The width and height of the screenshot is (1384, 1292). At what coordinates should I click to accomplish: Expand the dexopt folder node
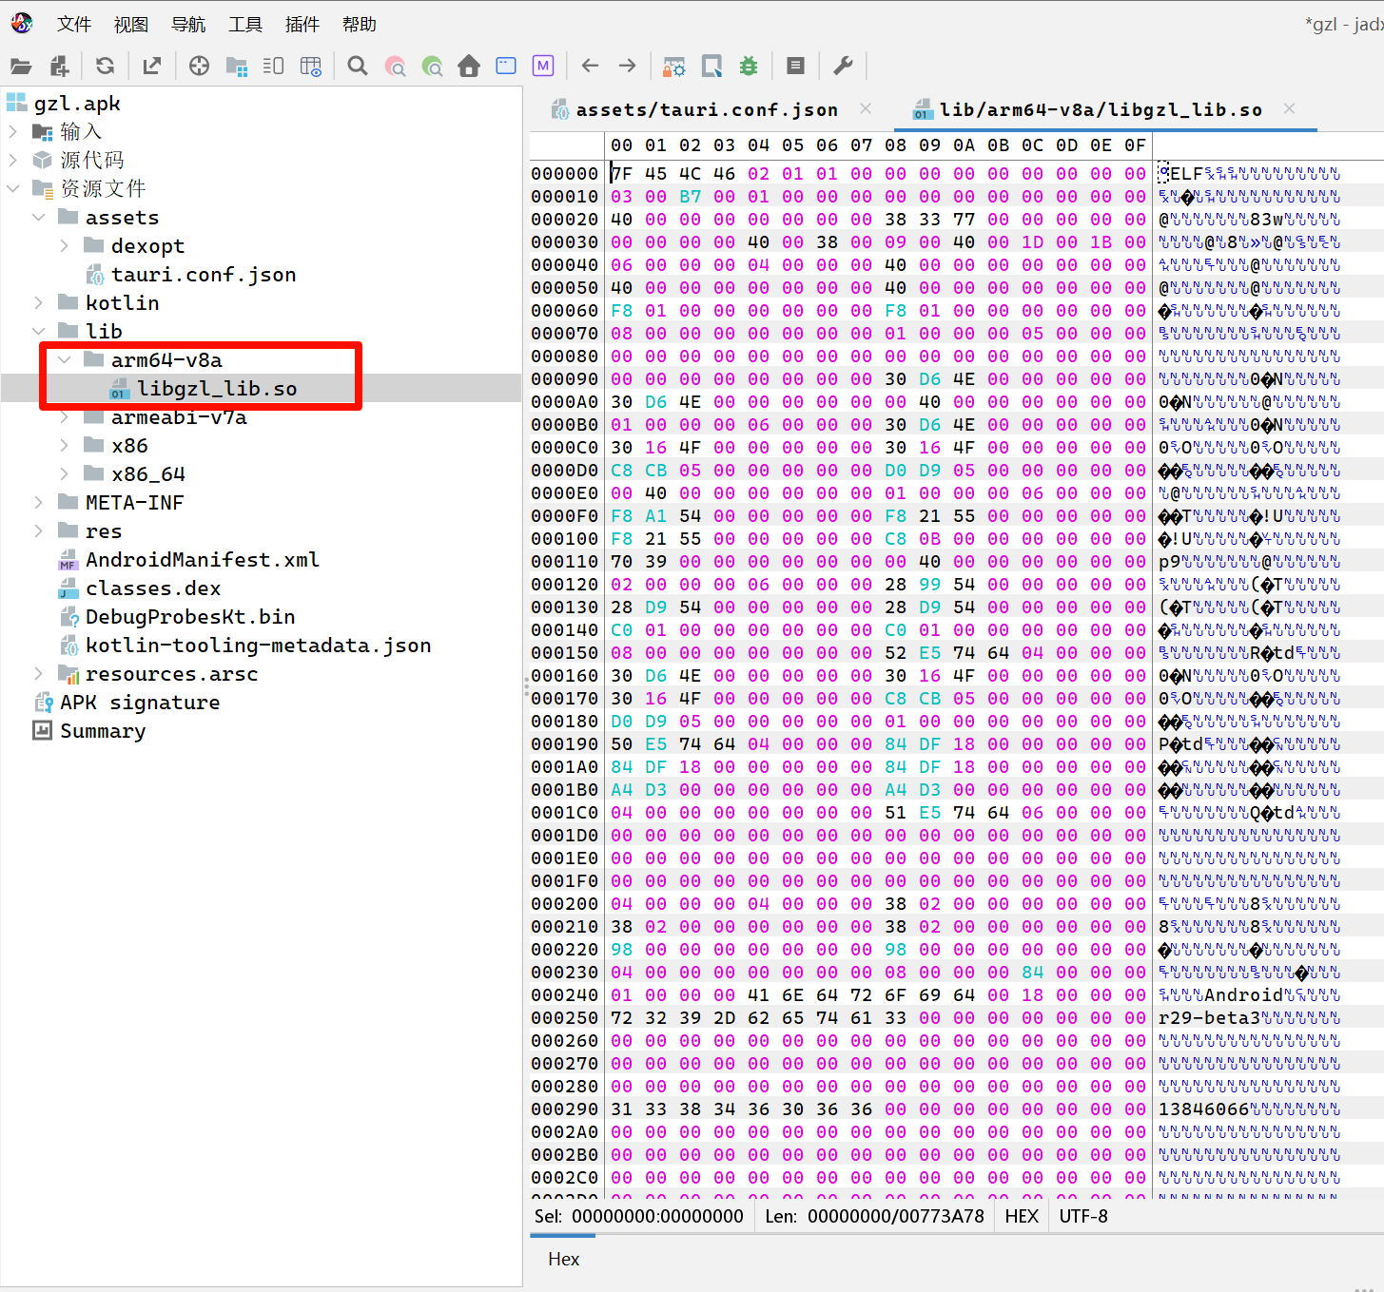point(65,246)
